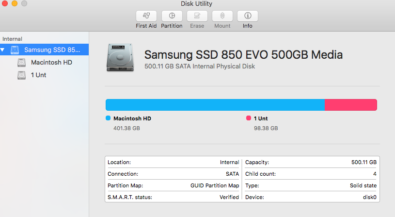Click the S.M.A.R.T. status: label
The width and height of the screenshot is (395, 217).
pos(130,197)
